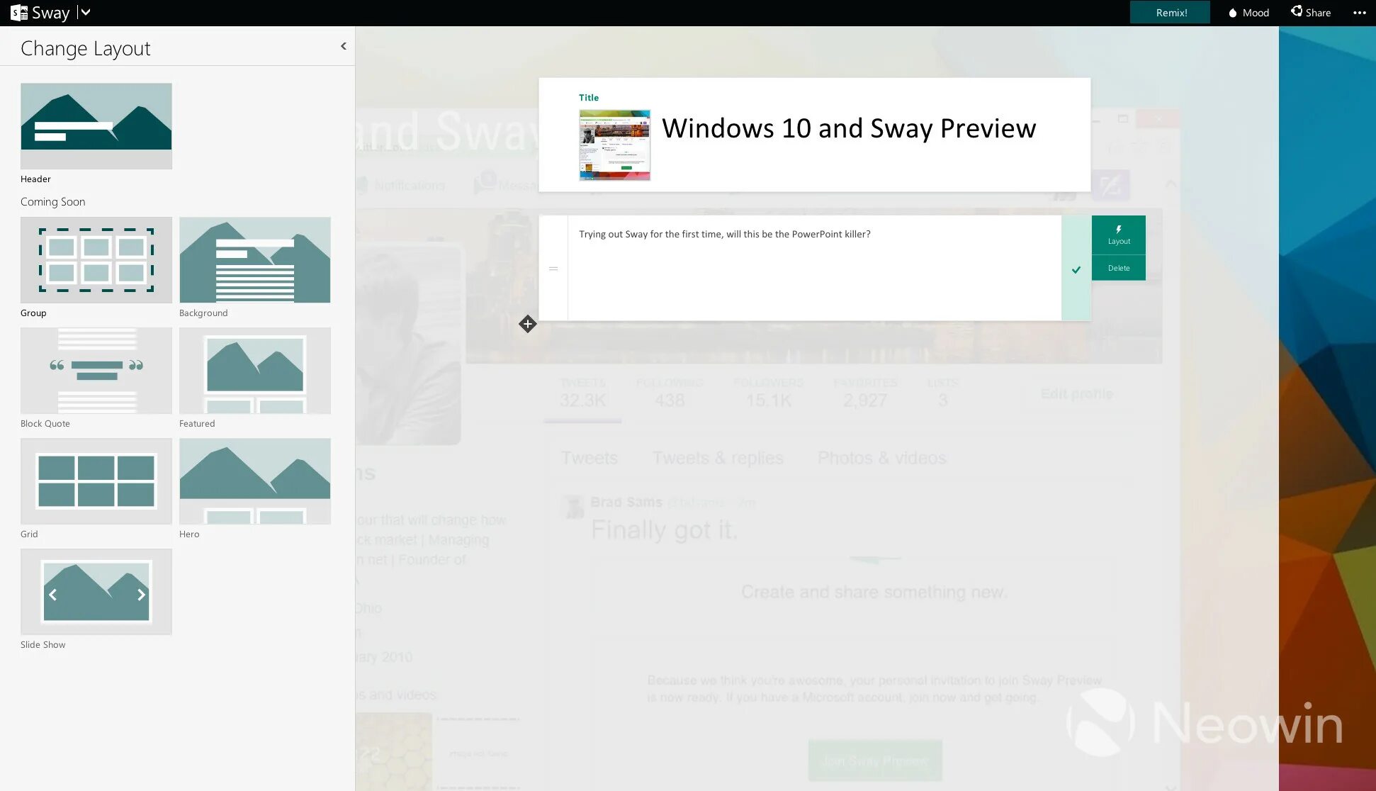
Task: Toggle the green checkmark on text card
Action: click(x=1076, y=269)
